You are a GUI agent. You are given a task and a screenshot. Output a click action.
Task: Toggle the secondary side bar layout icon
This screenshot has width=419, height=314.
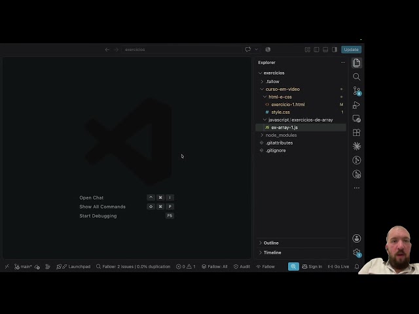pyautogui.click(x=335, y=50)
